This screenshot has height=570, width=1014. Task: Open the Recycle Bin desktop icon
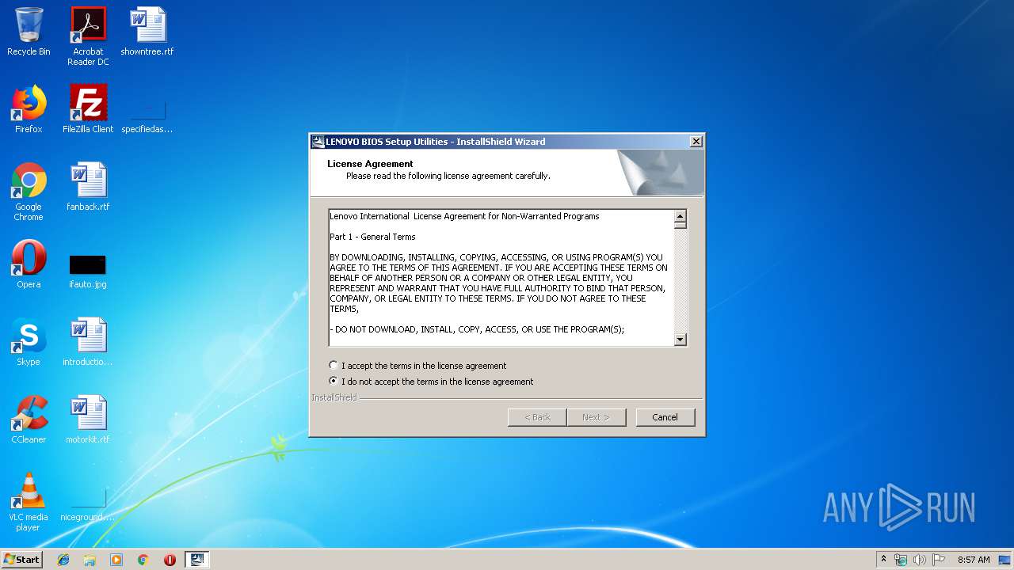coord(29,32)
